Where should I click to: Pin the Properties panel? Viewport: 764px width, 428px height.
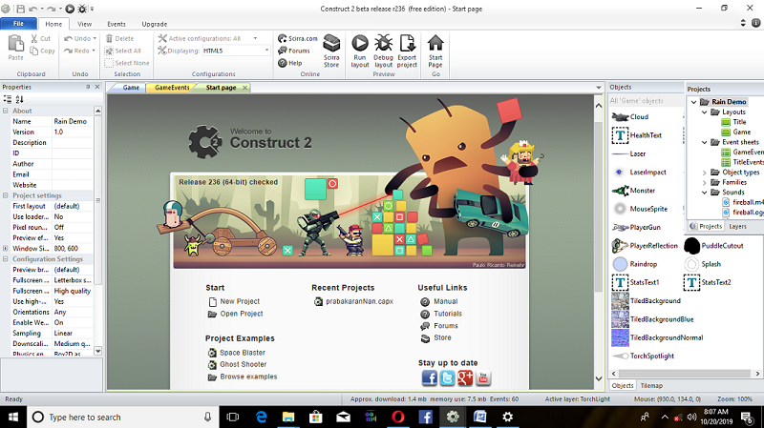88,87
